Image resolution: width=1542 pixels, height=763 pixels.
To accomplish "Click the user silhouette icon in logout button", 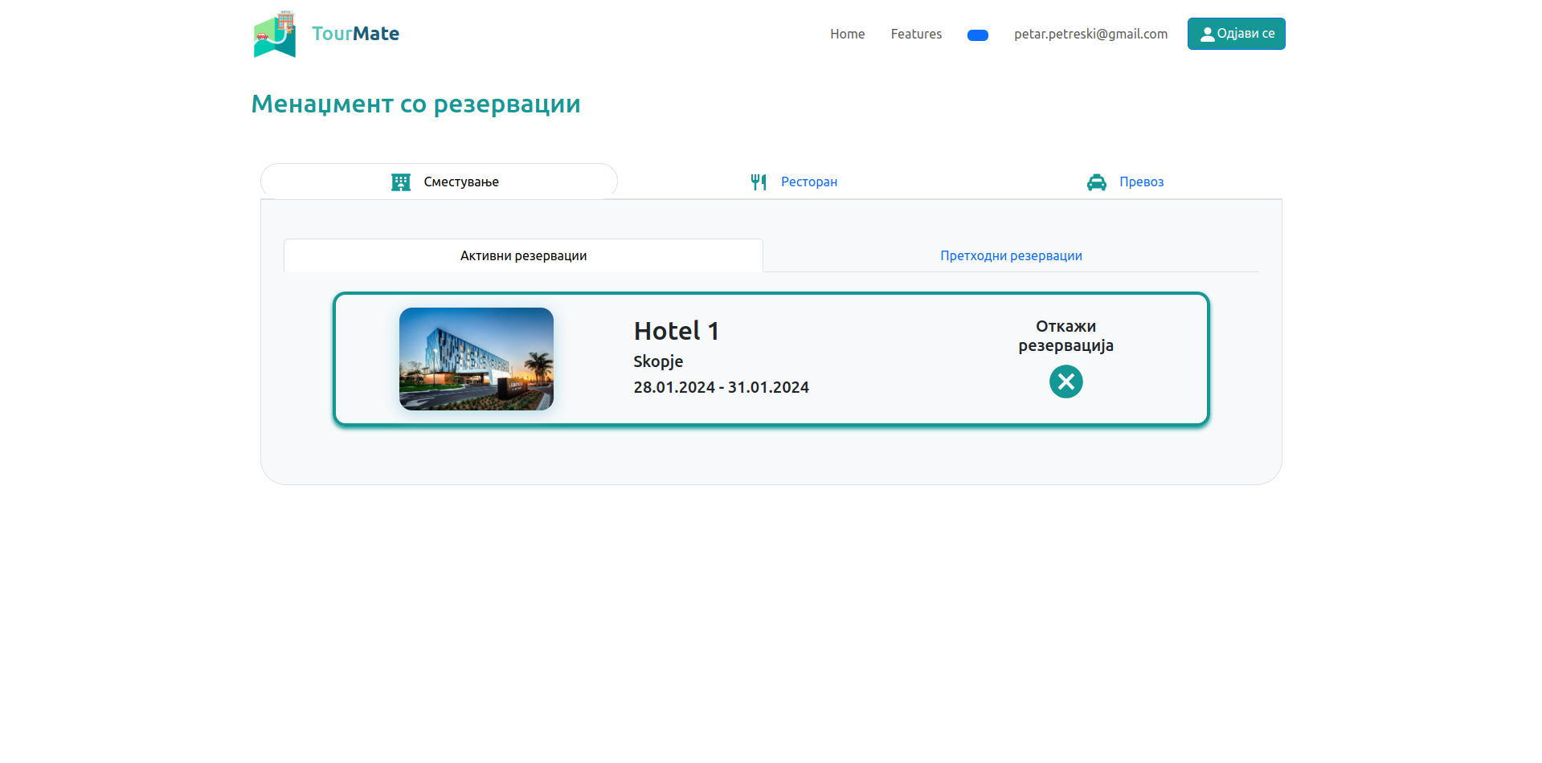I will point(1207,35).
